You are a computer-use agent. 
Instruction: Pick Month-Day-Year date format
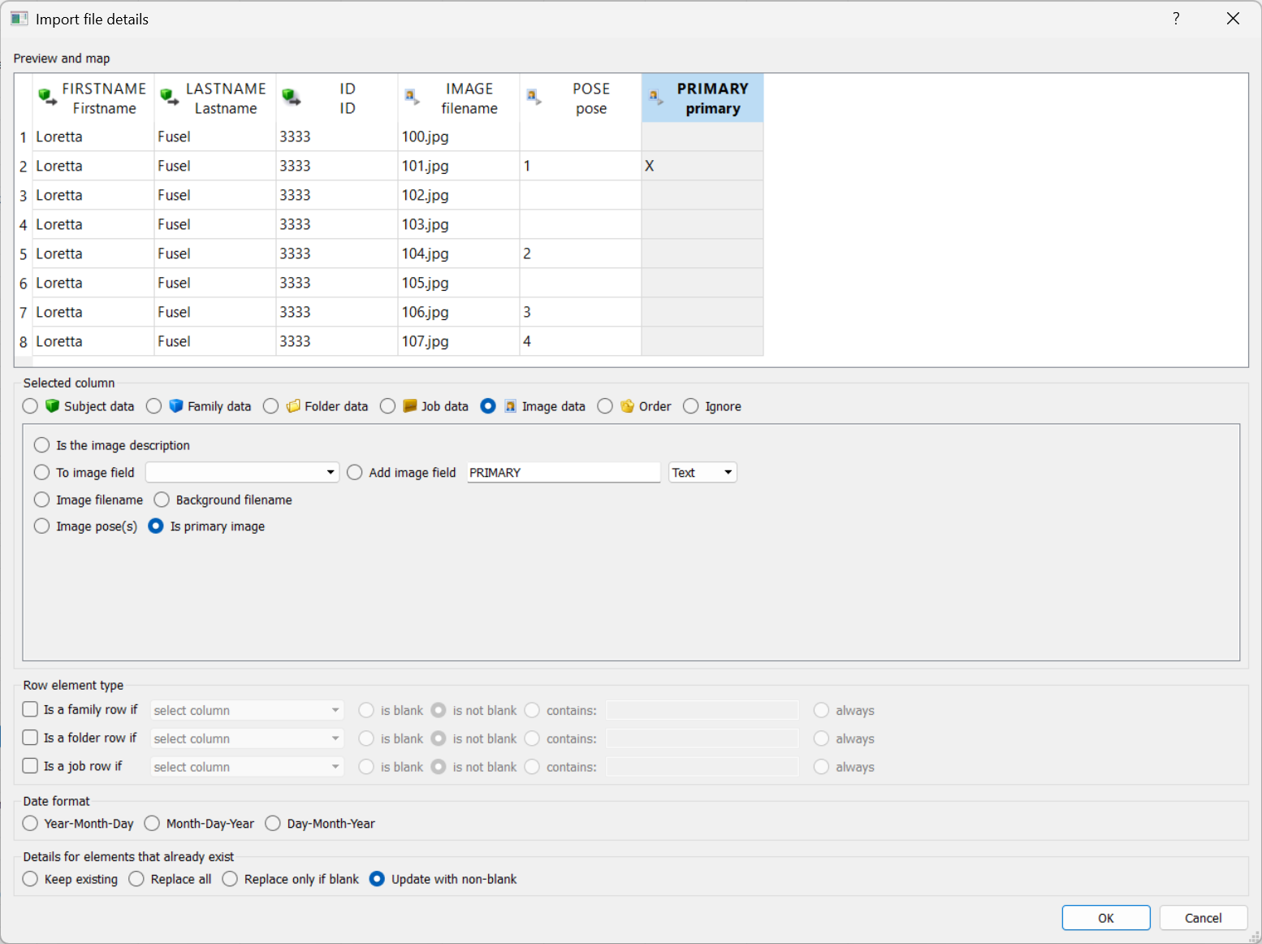(152, 823)
